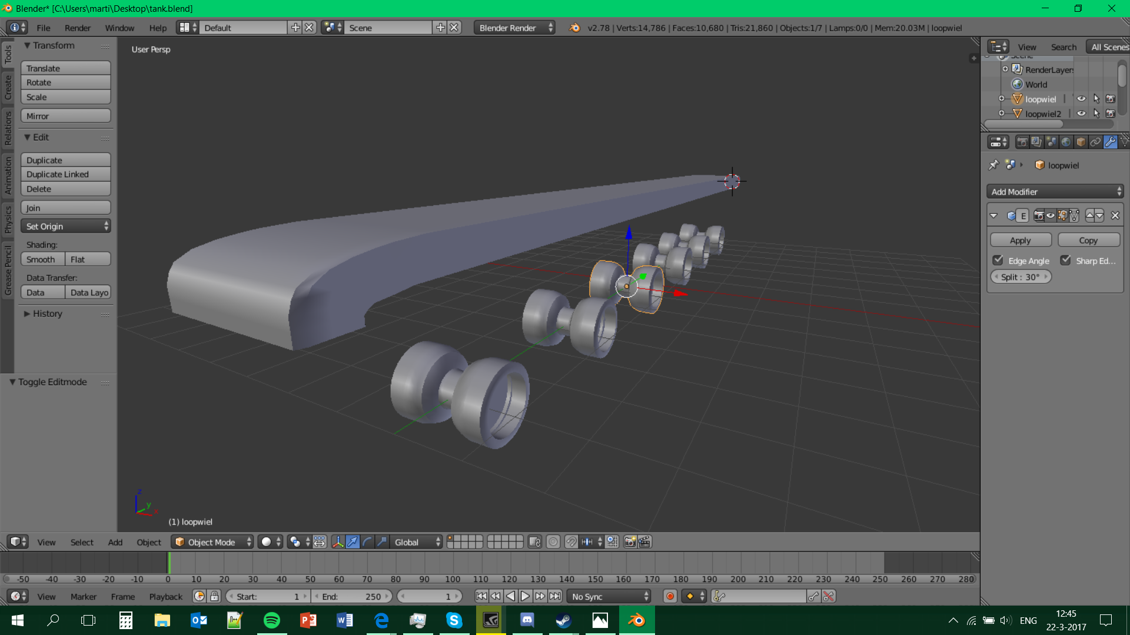Open world properties globe tab
Image resolution: width=1130 pixels, height=635 pixels.
1066,142
